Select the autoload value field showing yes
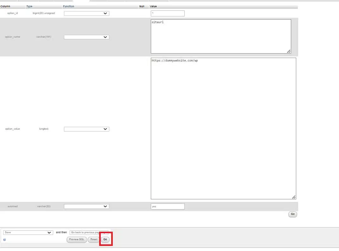Image resolution: width=339 pixels, height=251 pixels. point(168,206)
